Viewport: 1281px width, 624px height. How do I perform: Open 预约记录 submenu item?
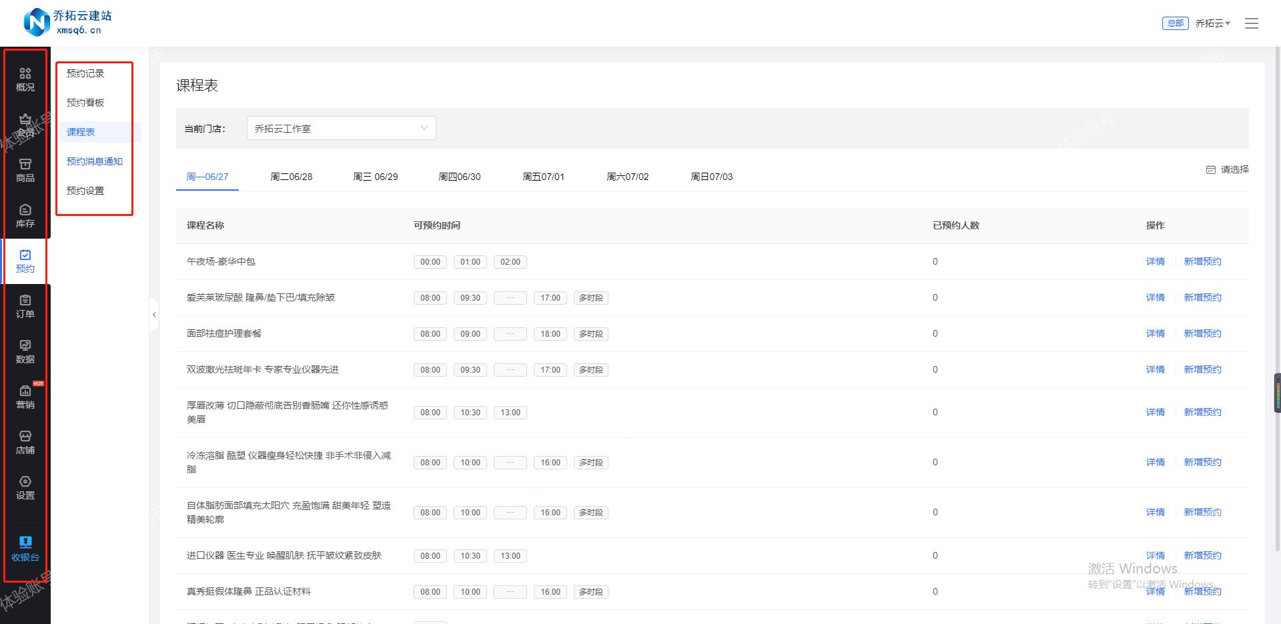85,73
